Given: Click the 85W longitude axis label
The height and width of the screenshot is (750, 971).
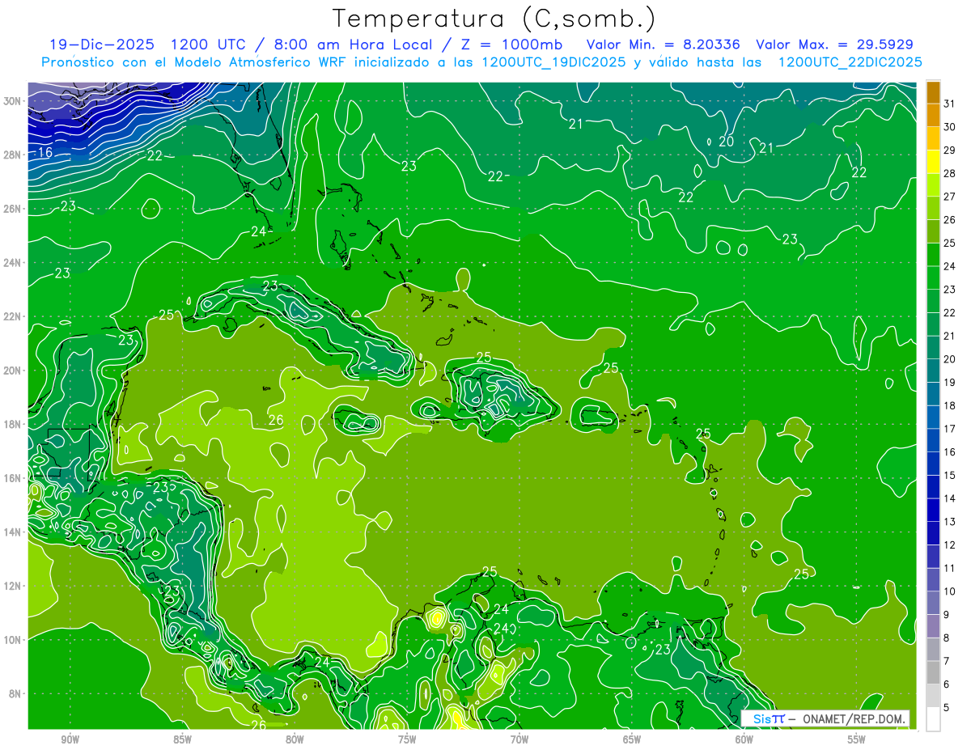Looking at the screenshot, I should pos(183,739).
